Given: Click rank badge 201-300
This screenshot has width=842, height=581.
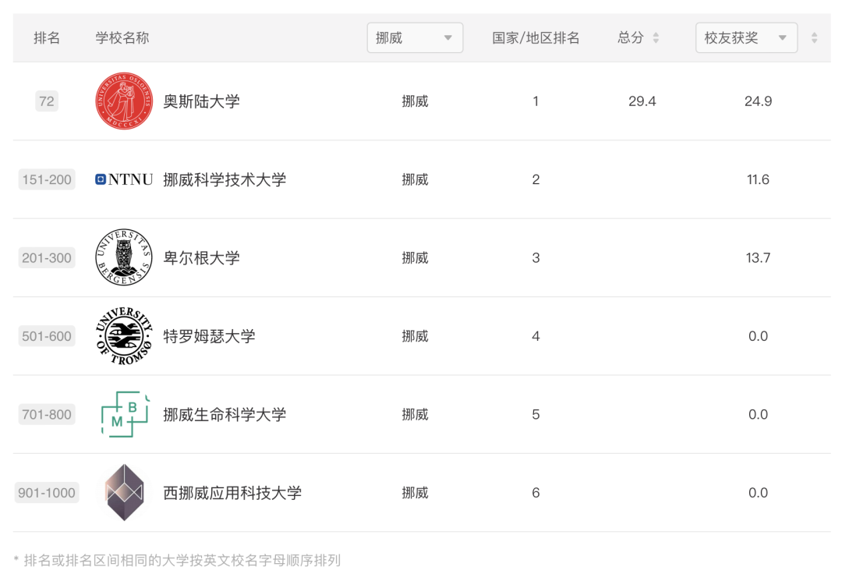Looking at the screenshot, I should [47, 257].
